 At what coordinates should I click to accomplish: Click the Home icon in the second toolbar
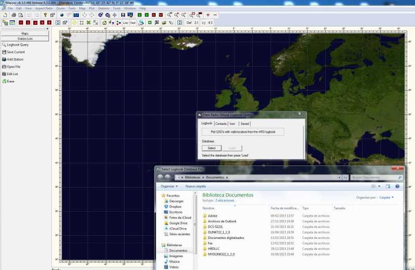pyautogui.click(x=105, y=23)
